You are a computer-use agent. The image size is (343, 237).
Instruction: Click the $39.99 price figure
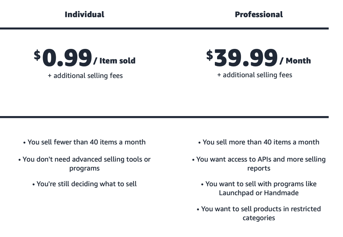246,58
